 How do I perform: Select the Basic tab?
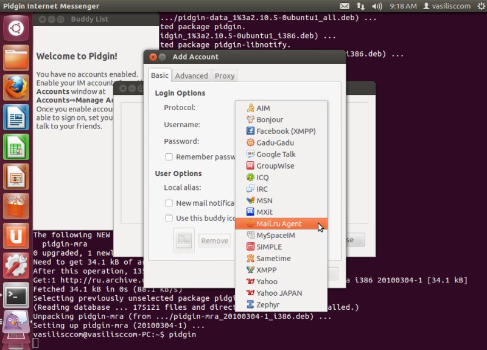point(159,75)
